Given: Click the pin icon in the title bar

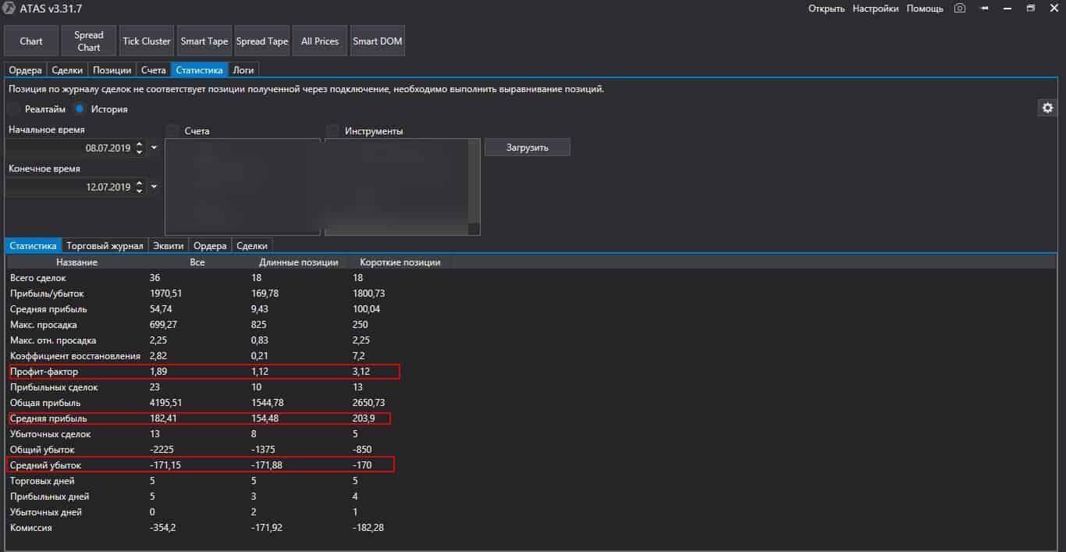Looking at the screenshot, I should point(982,8).
